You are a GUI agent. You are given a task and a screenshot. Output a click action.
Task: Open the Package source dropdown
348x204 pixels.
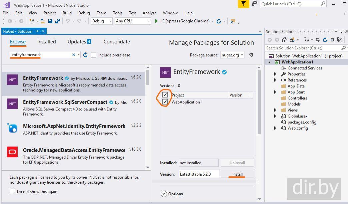click(x=232, y=55)
